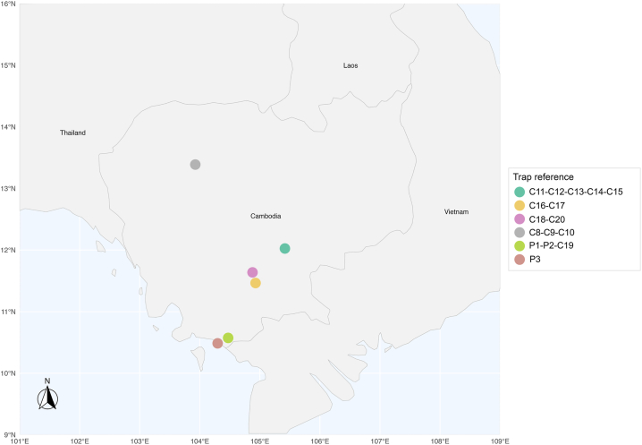Select the brown P3 trap marker on map
Screen dimensions: 642x445
point(217,343)
